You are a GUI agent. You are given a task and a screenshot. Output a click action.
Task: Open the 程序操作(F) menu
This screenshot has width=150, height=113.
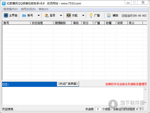10,9
